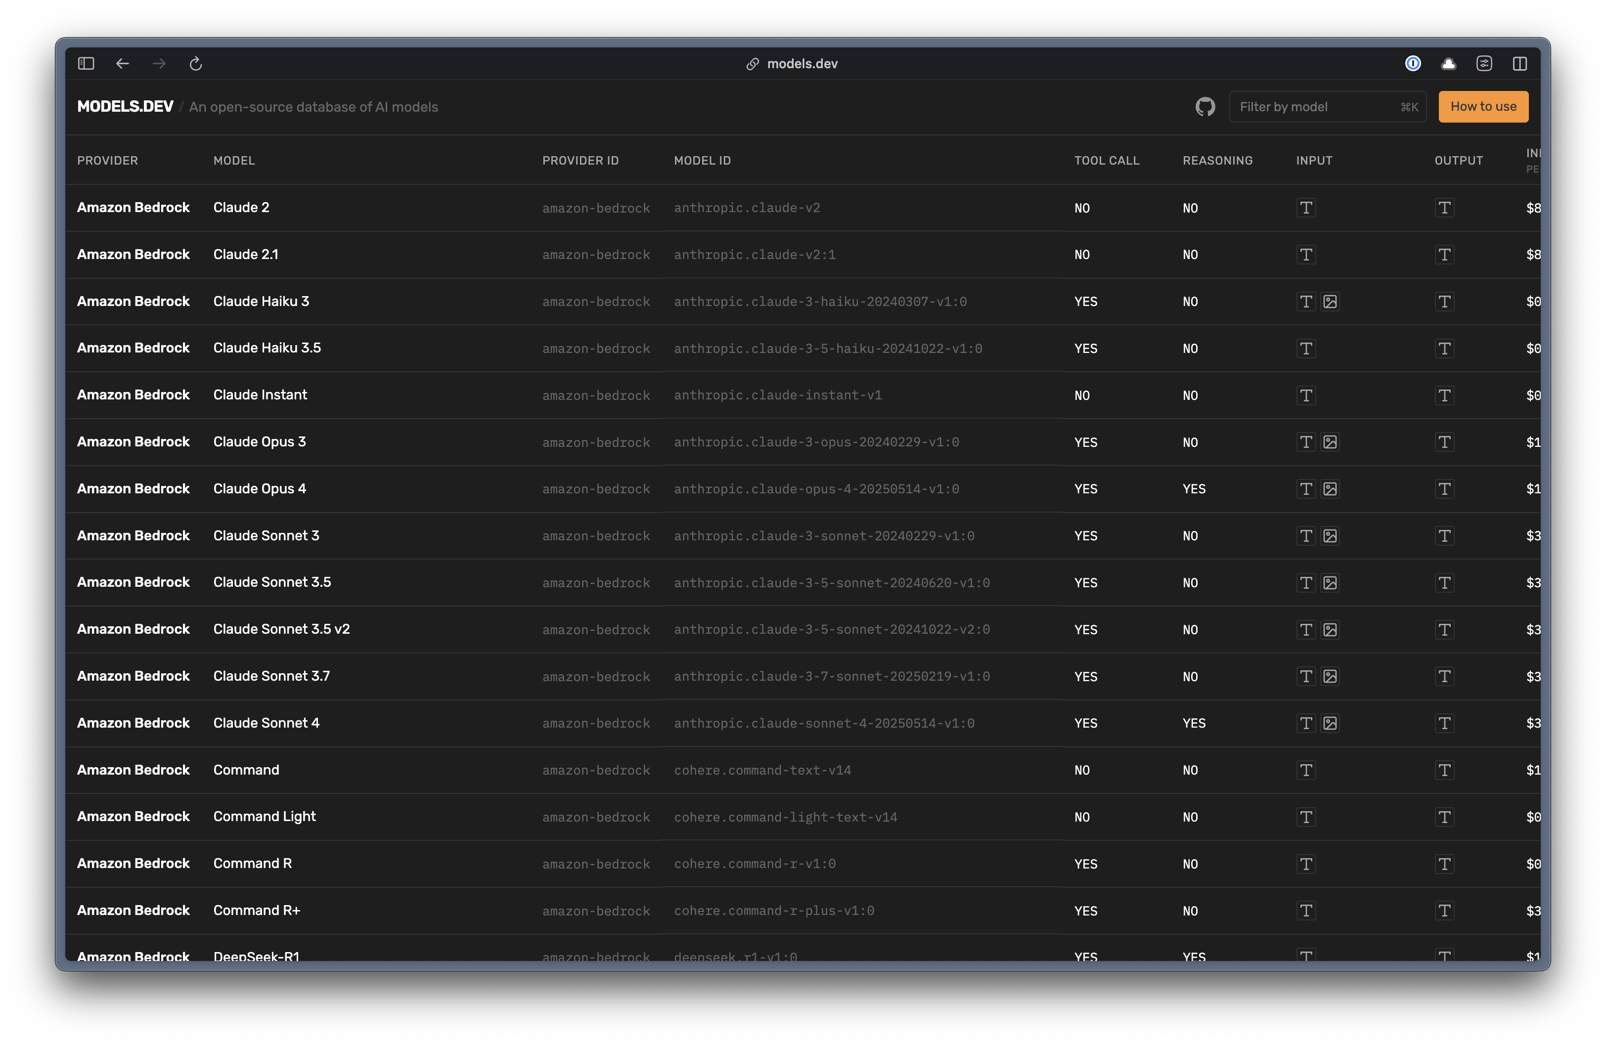Click the Command Light model name
Image resolution: width=1606 pixels, height=1044 pixels.
point(265,817)
